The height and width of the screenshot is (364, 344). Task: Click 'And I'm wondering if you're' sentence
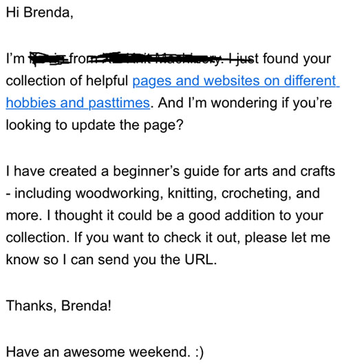click(x=245, y=103)
